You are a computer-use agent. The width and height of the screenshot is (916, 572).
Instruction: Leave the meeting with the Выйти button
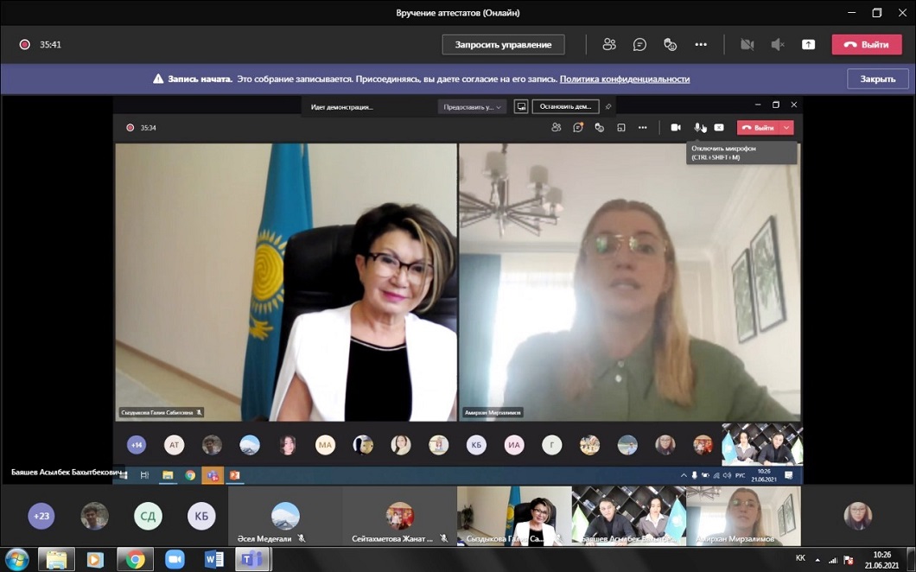click(866, 45)
